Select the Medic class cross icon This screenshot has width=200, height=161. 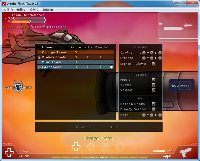(x=76, y=147)
